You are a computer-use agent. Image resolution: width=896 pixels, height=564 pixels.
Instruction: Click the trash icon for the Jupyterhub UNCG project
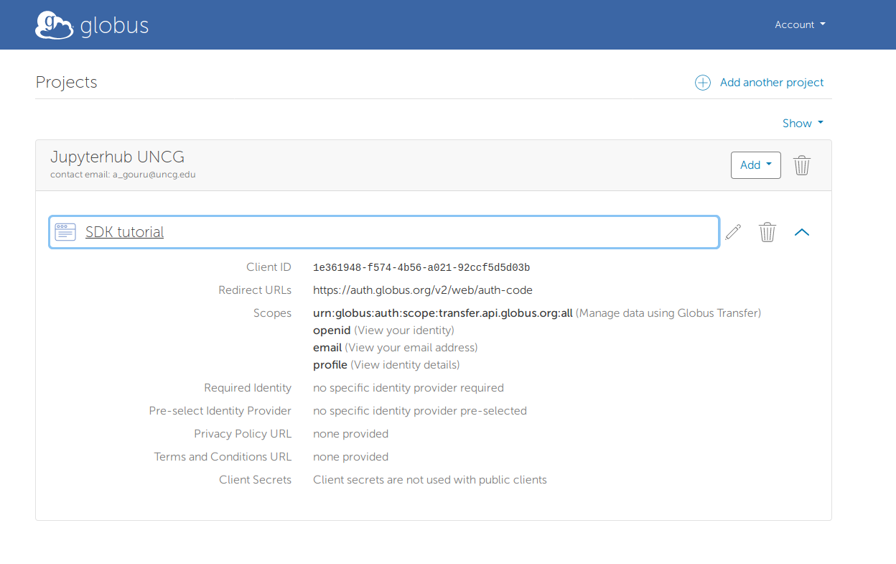pos(802,165)
